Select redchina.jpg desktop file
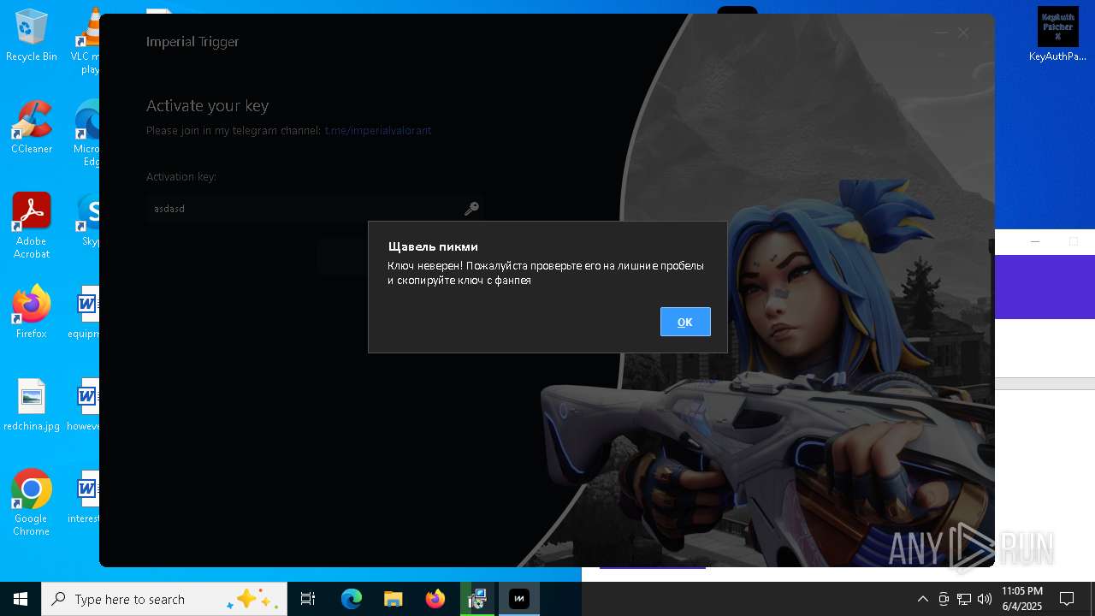This screenshot has width=1095, height=616. tap(32, 405)
